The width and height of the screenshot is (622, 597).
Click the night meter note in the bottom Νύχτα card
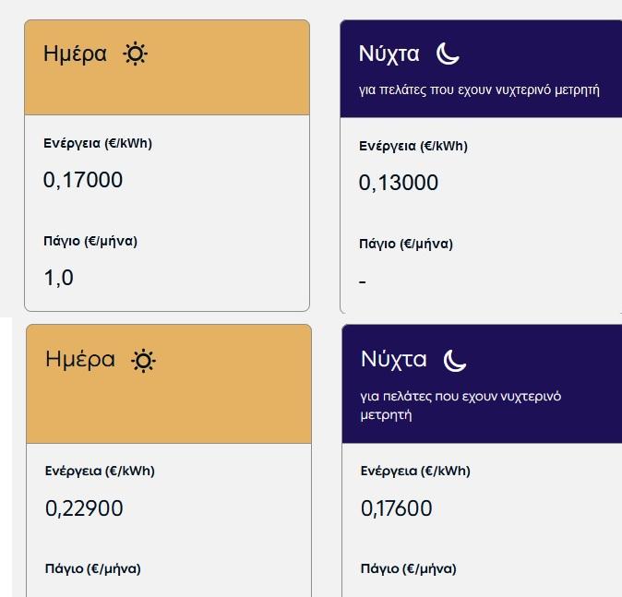(461, 405)
